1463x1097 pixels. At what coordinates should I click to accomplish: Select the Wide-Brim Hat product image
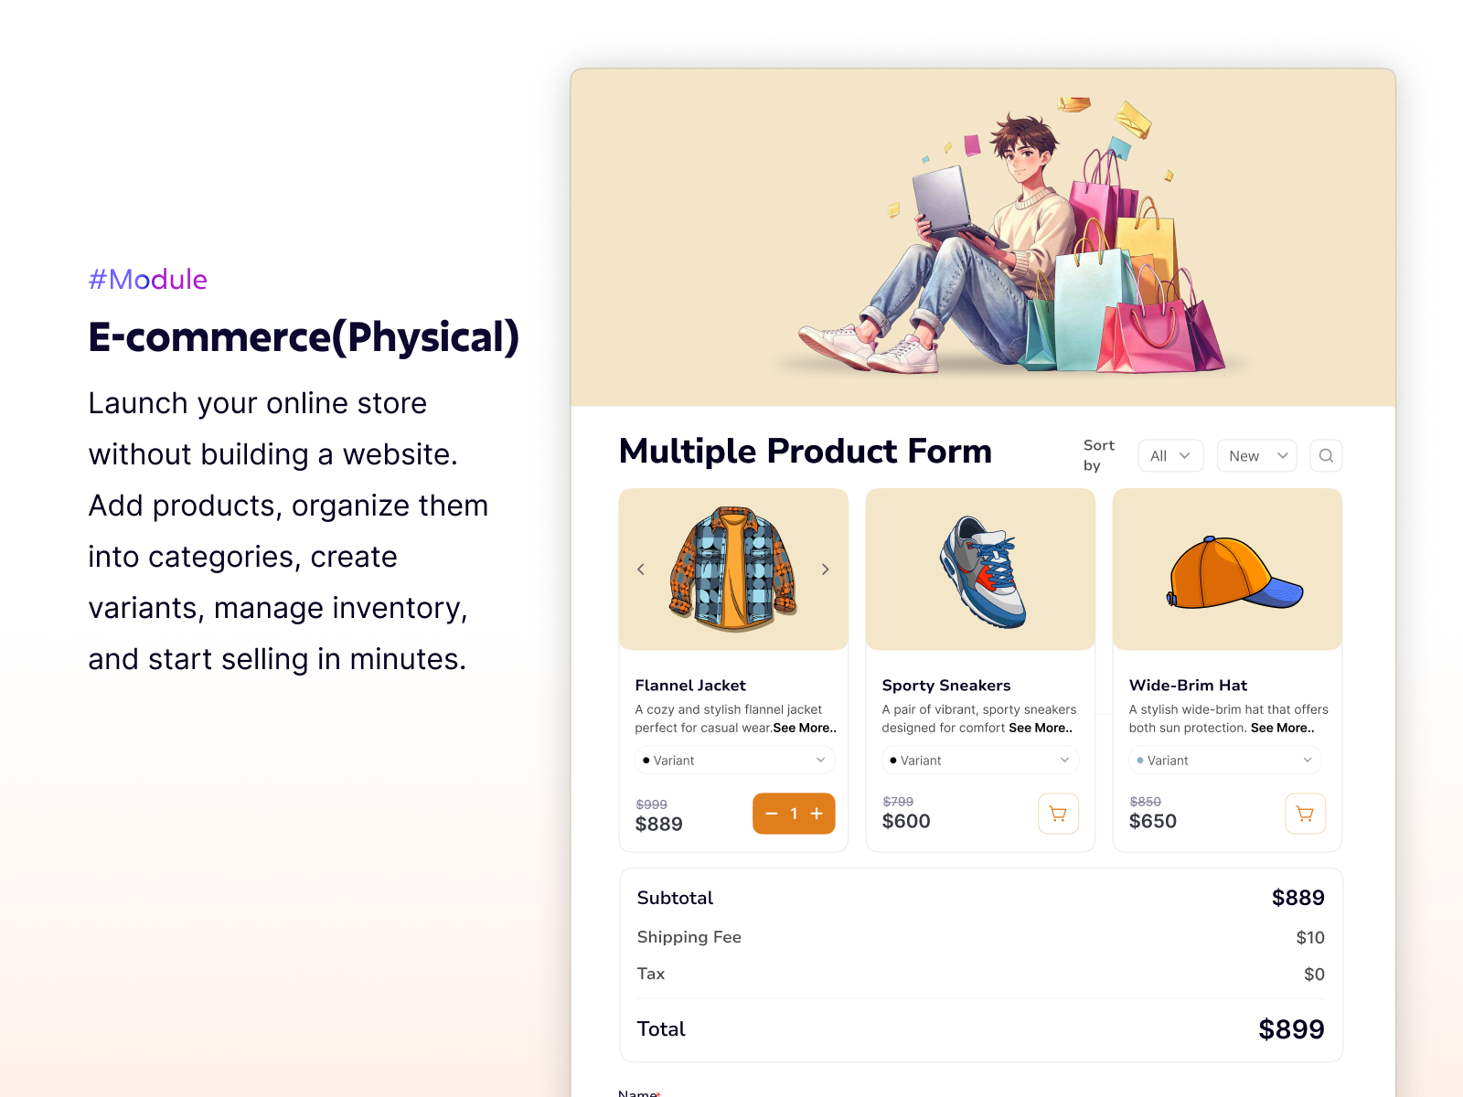1227,570
